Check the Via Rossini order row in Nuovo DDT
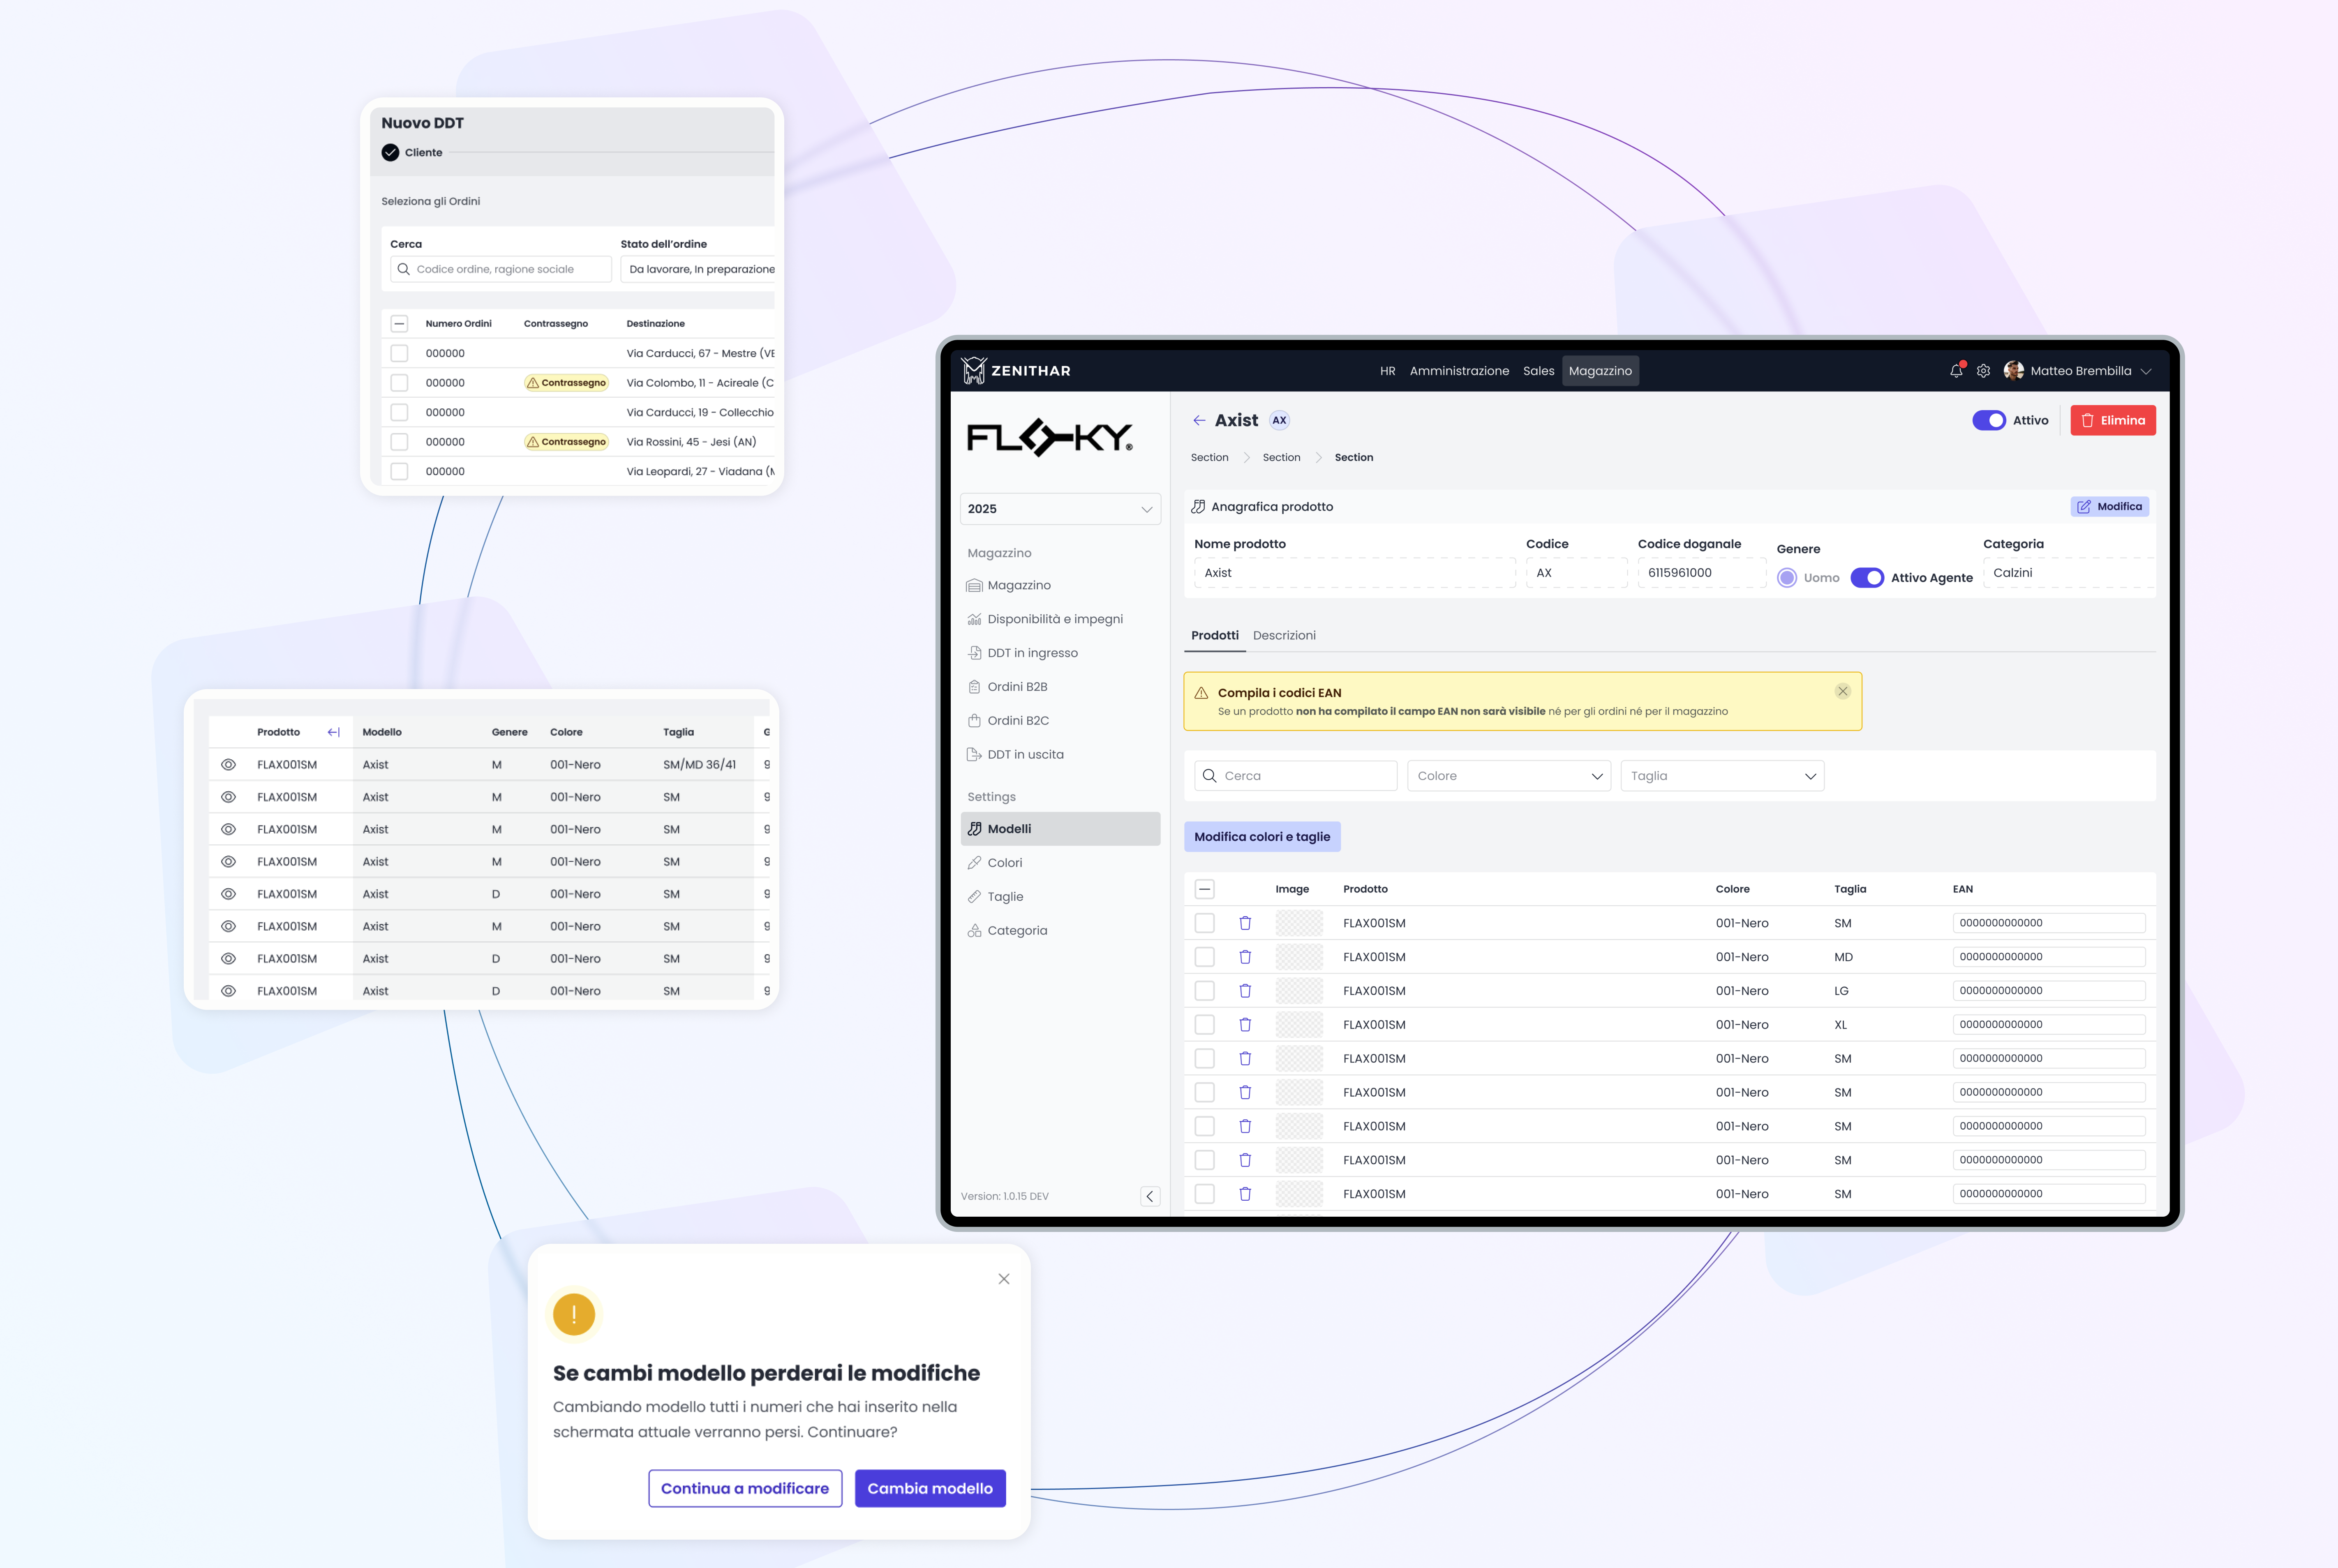 399,442
